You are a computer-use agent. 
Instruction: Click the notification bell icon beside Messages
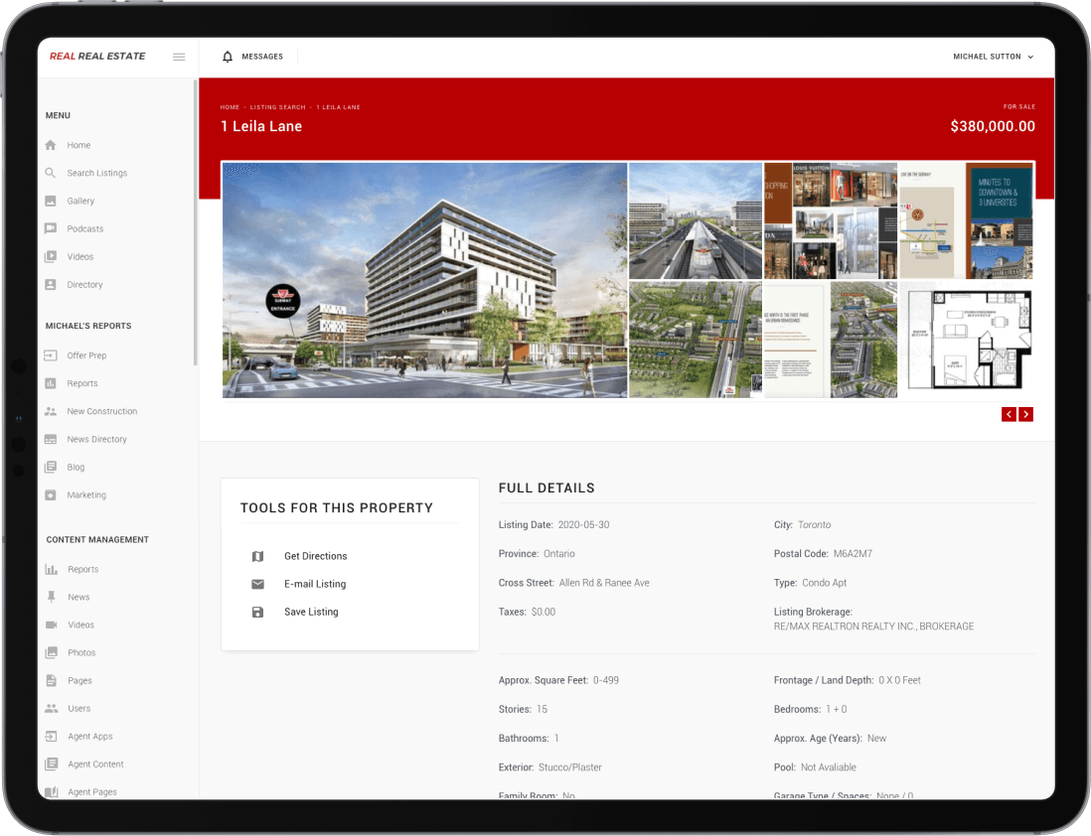click(228, 57)
